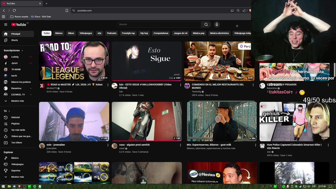Screen dimensions: 336x189
Task: Open the Windows Start menu
Action: coord(3,186)
